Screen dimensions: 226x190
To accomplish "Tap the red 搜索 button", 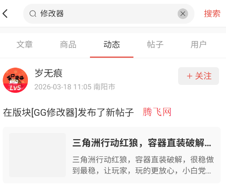I will [212, 14].
